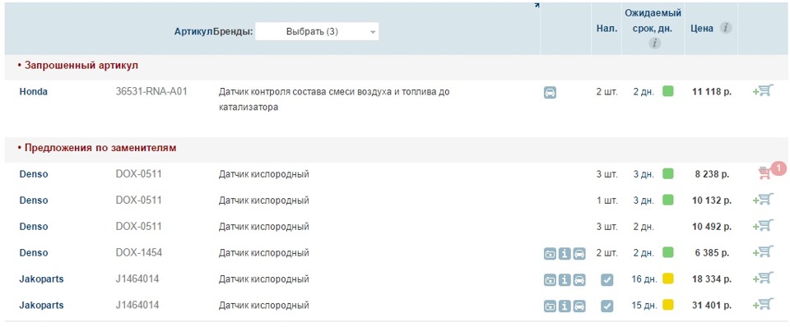This screenshot has width=790, height=327.
Task: Add Honda 36531-RNA-A01 to cart
Action: coord(763,91)
